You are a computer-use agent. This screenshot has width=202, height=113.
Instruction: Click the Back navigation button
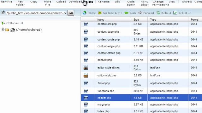[130, 13]
